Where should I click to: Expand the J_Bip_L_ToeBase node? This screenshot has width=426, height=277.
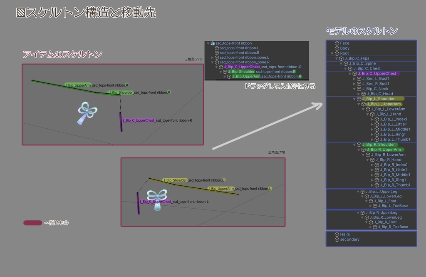tap(371, 206)
